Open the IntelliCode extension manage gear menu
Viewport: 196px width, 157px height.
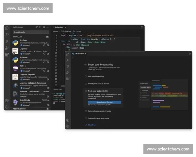tap(48, 105)
